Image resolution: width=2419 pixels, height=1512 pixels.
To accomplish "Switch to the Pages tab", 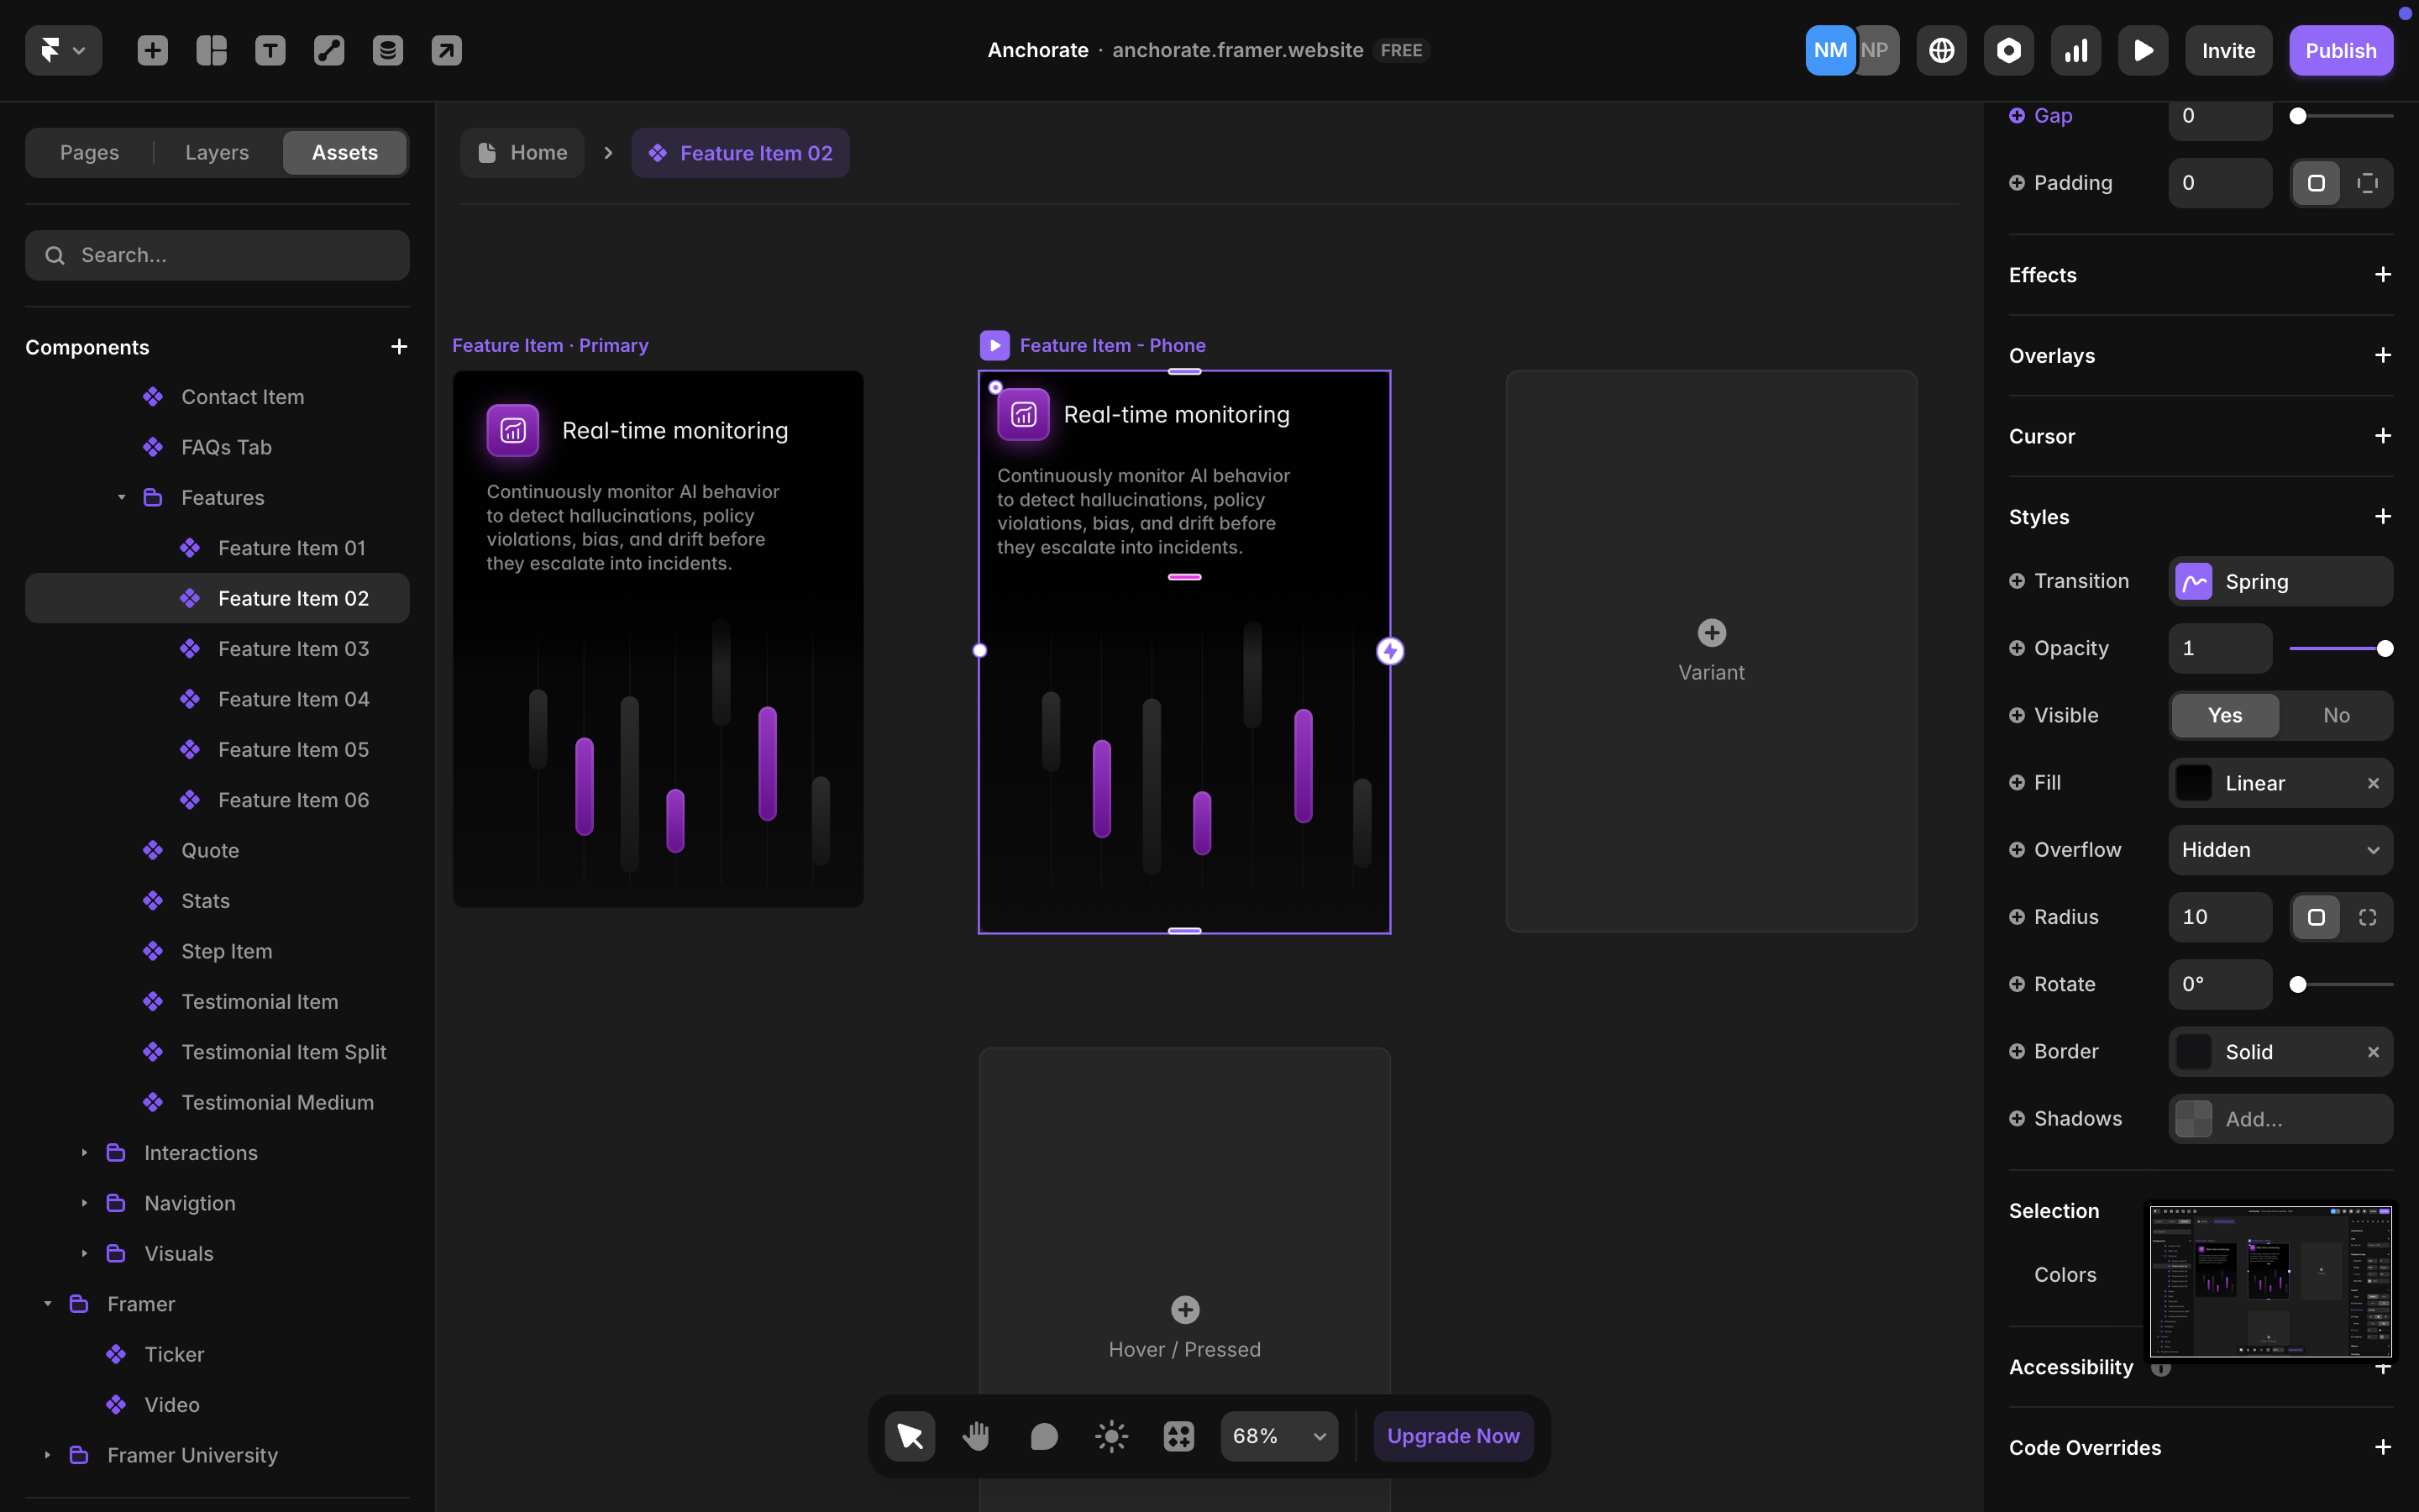I will click(x=89, y=152).
